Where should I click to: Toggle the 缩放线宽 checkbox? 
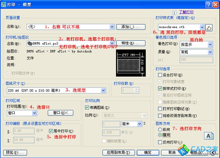click(x=104, y=141)
